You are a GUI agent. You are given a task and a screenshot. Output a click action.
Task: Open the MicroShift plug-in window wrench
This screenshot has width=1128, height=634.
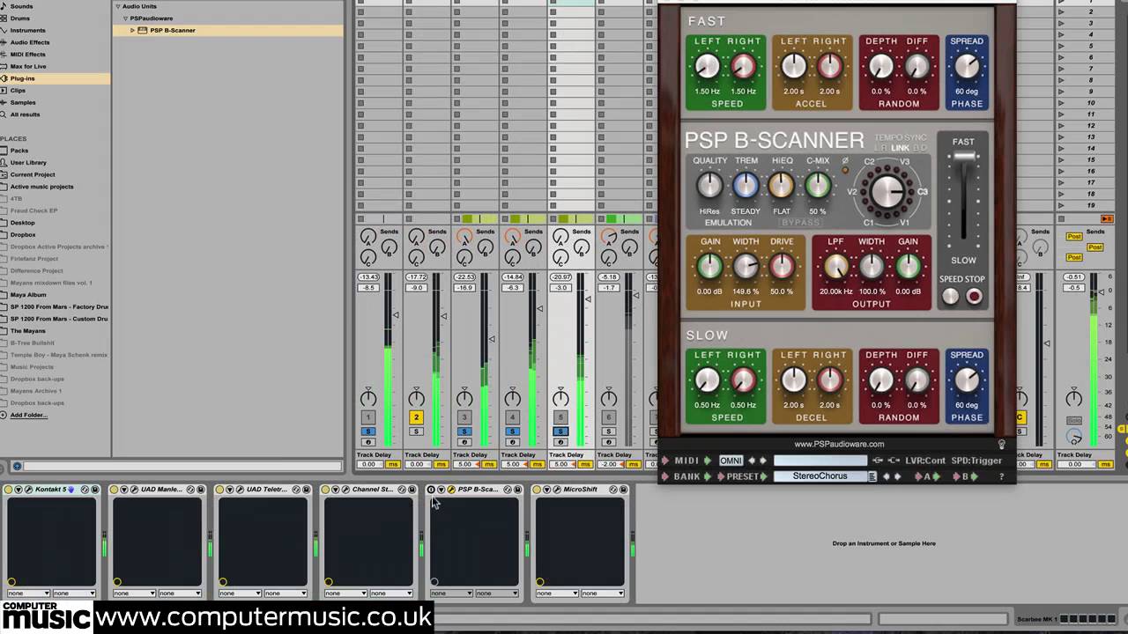[557, 489]
